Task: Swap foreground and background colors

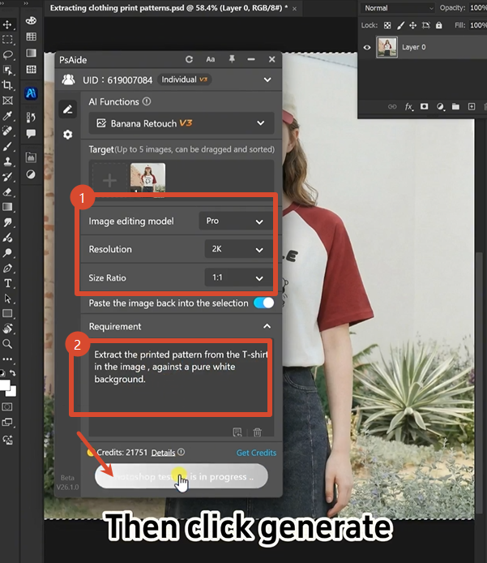Action: click(x=12, y=373)
